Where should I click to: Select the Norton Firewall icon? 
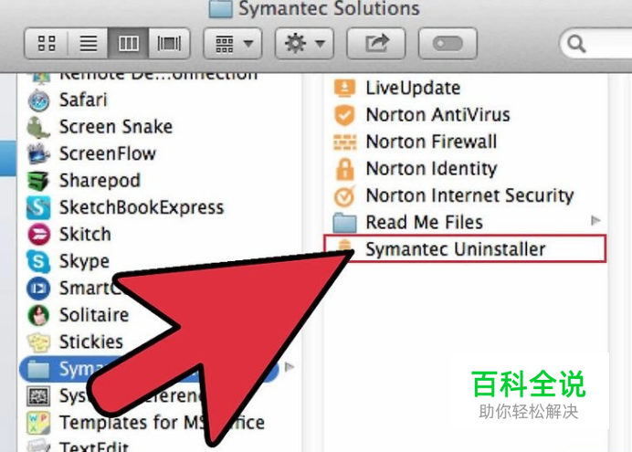tap(344, 142)
